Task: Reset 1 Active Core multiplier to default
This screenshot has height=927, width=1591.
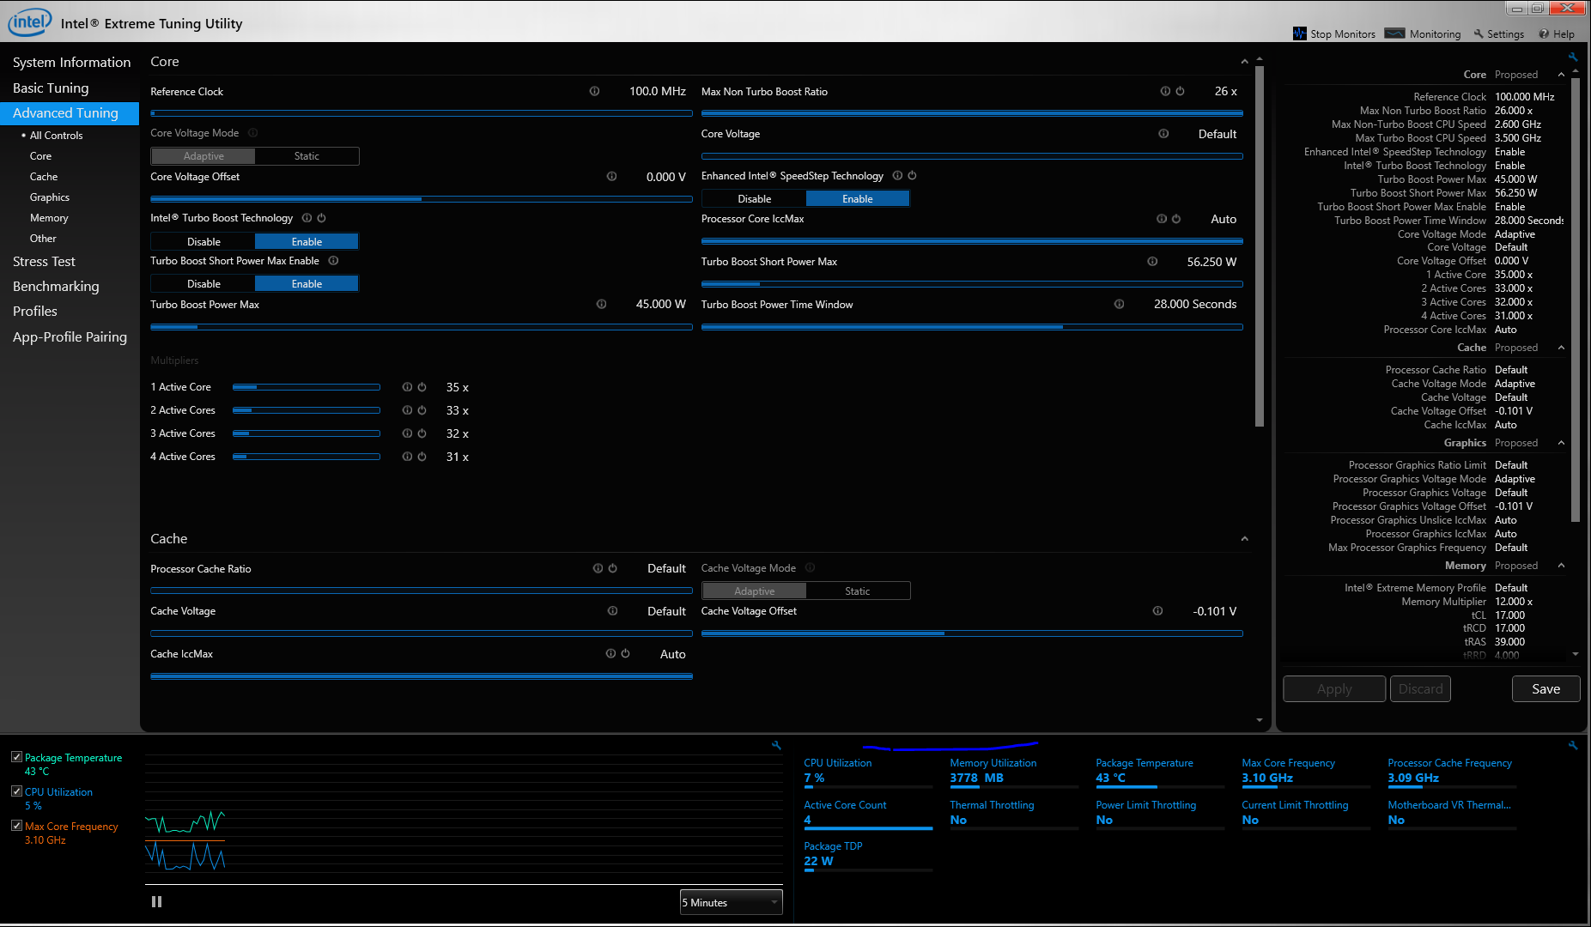Action: (x=422, y=387)
